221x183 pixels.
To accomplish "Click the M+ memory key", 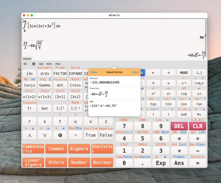I will pos(199,114).
